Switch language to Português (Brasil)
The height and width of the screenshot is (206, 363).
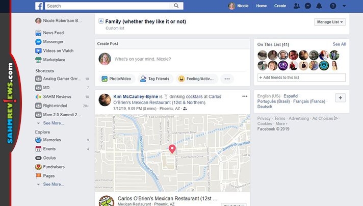273,101
